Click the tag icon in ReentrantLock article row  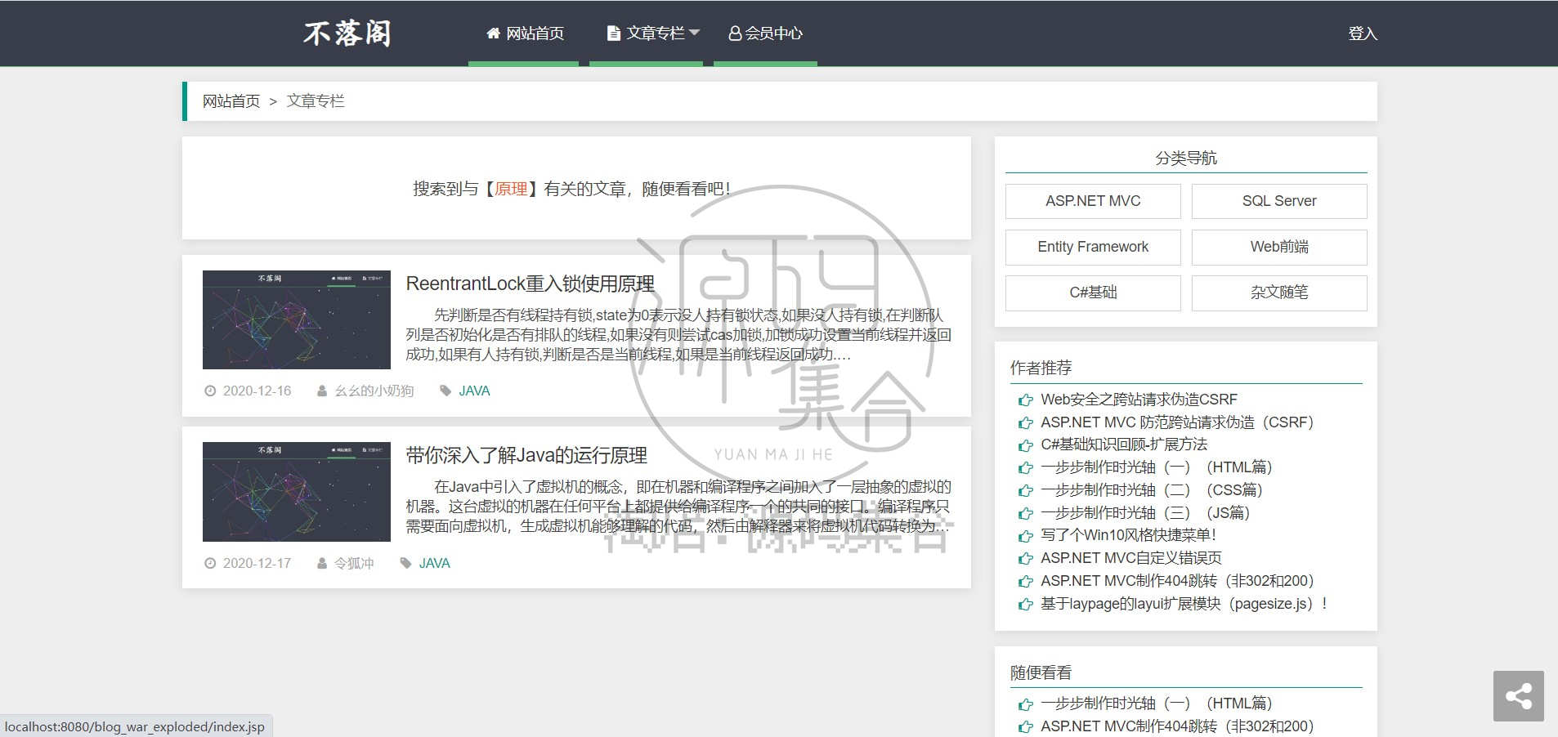(x=445, y=391)
